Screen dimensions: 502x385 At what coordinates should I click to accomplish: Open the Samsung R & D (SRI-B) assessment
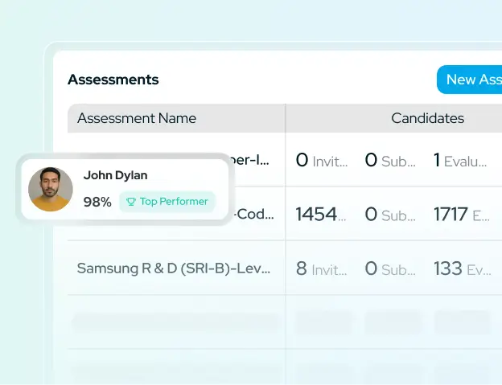pyautogui.click(x=174, y=268)
